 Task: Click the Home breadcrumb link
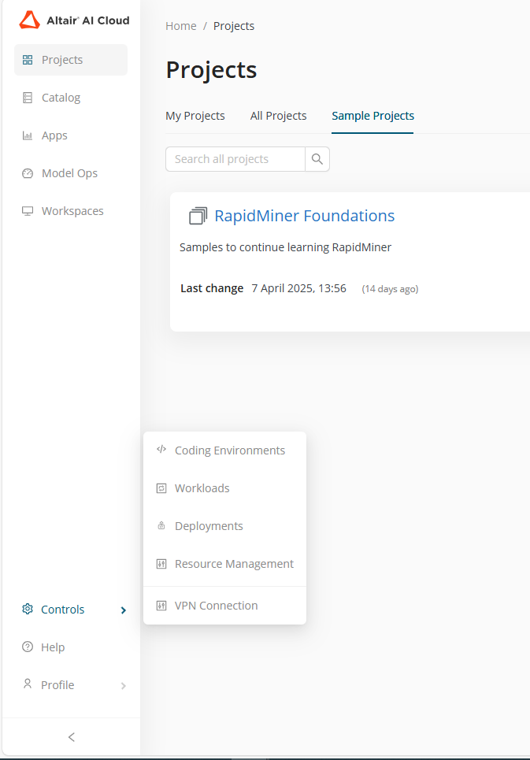tap(181, 26)
